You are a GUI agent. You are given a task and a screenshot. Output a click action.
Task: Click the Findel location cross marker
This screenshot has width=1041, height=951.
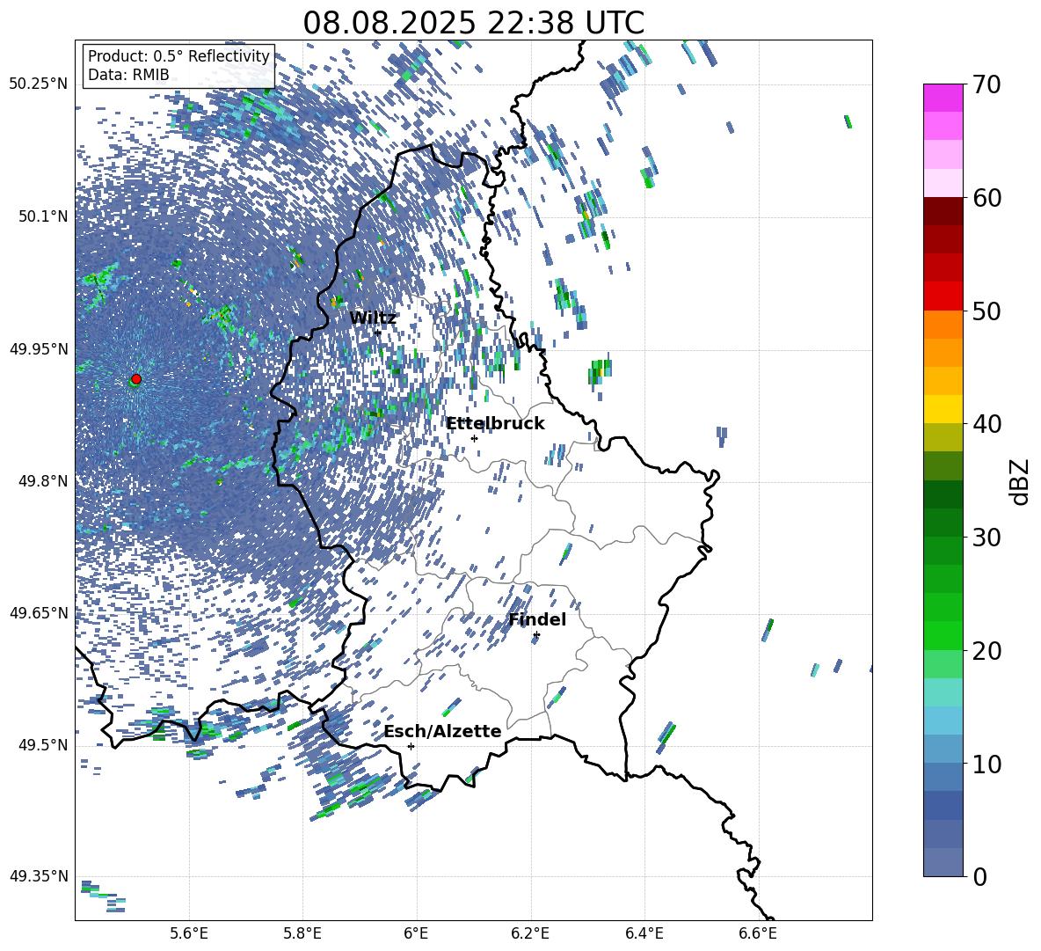pyautogui.click(x=536, y=635)
